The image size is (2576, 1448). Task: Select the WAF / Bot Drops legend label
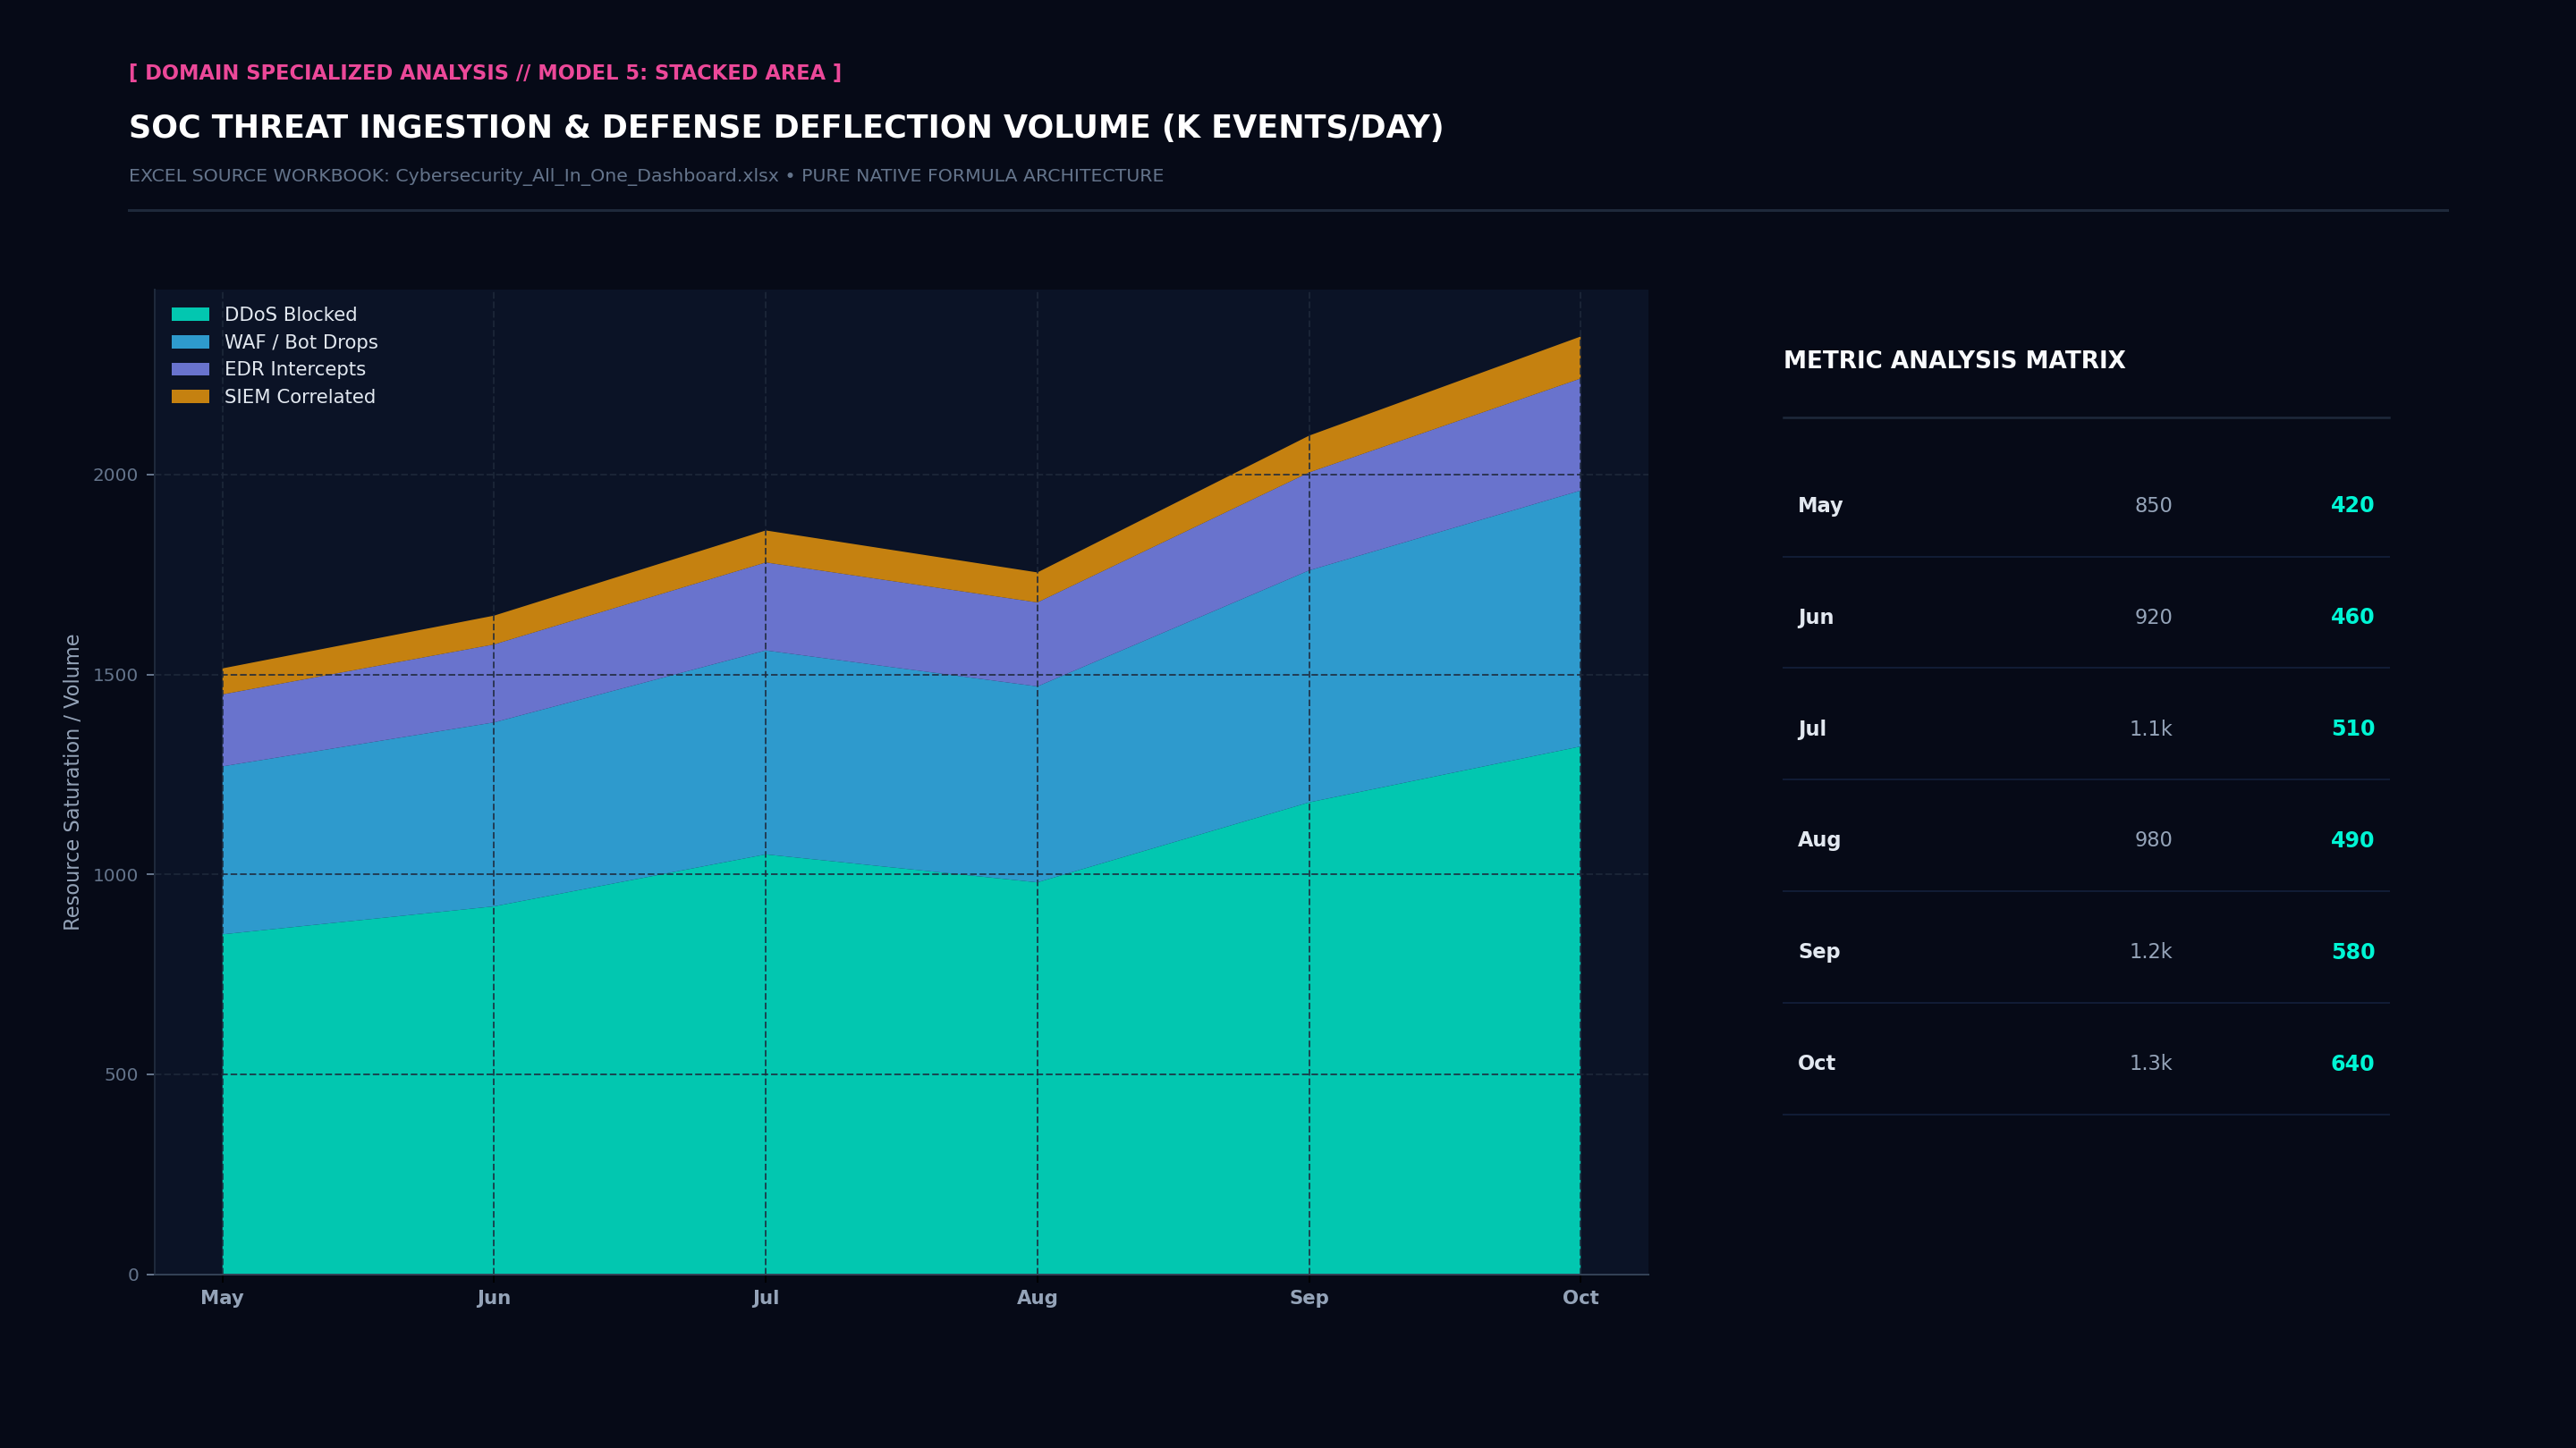coord(301,341)
